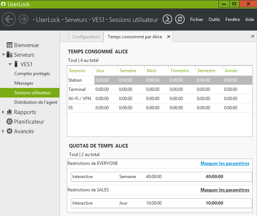Screen dimensions: 257x216
Task: Open the Fenêtre menu
Action: 232,20
